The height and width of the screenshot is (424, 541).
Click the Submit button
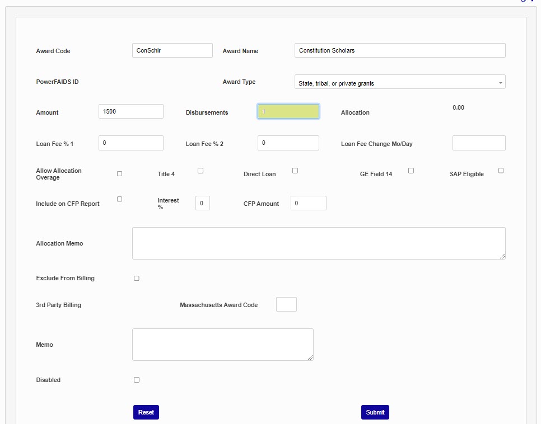375,412
